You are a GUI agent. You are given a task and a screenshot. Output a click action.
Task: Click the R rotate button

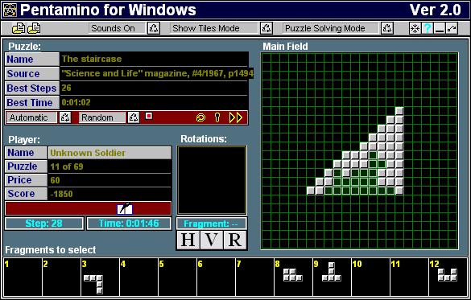pos(235,240)
